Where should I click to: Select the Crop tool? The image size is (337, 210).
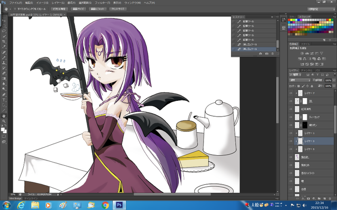coord(4,42)
